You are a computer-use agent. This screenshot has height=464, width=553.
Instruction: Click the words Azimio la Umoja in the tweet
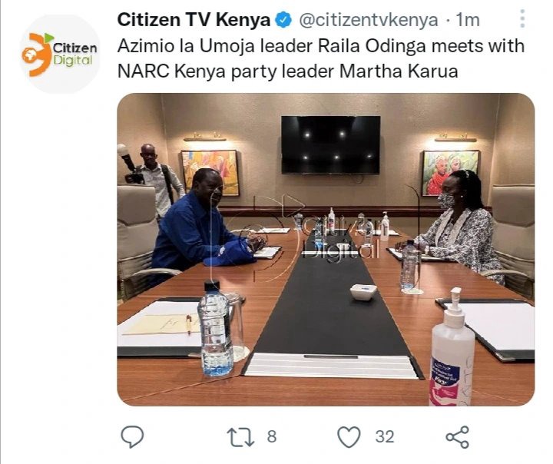pyautogui.click(x=186, y=46)
